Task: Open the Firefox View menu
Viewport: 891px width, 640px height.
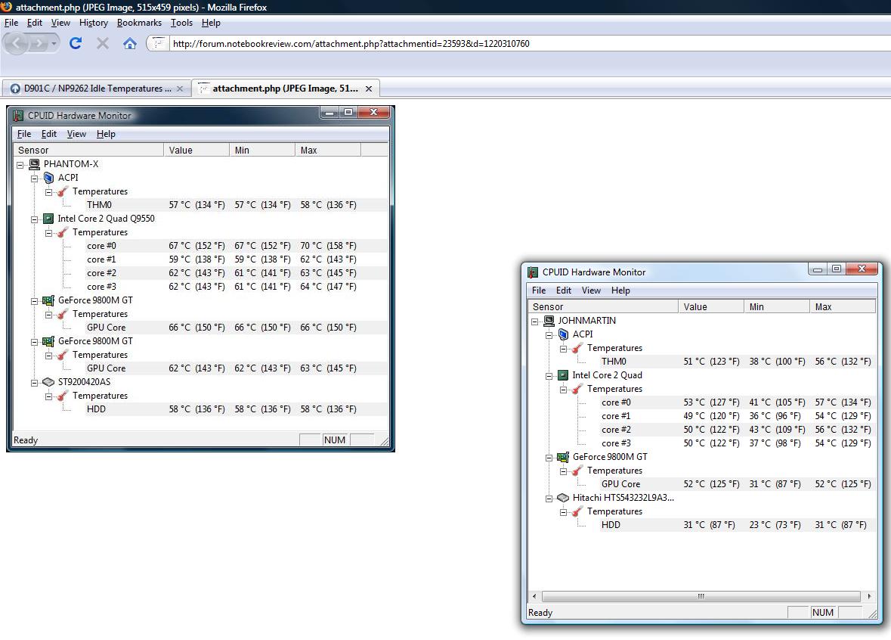Action: pos(60,23)
